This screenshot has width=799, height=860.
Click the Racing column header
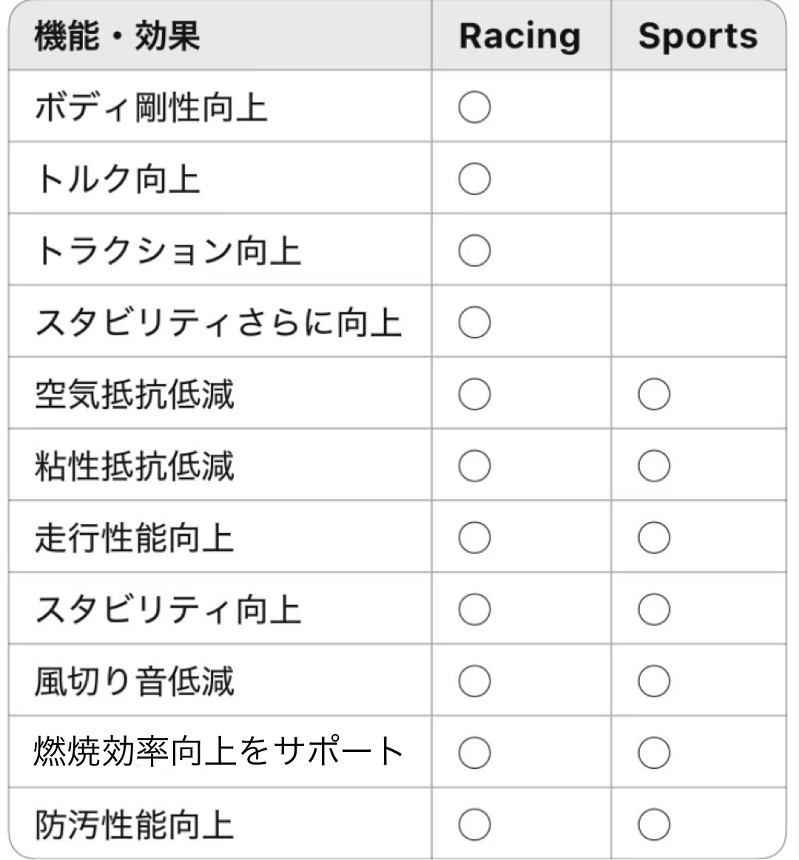click(519, 37)
